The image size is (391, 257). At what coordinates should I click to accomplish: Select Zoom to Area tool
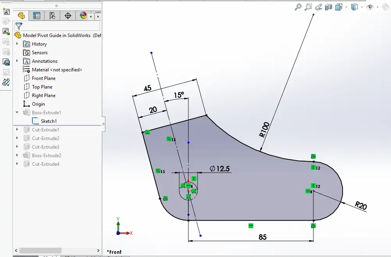[x=308, y=7]
